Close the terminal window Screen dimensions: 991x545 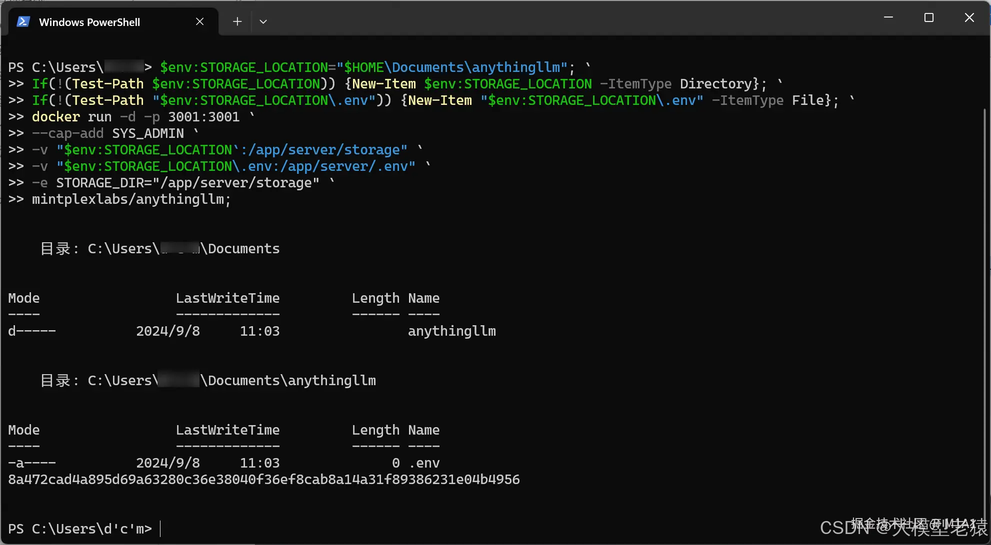[x=969, y=17]
